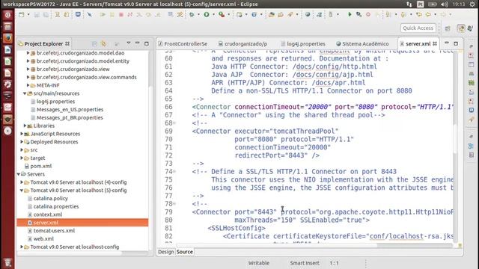The width and height of the screenshot is (479, 269).
Task: Click the red Terminate debug icon
Action: [x=121, y=14]
